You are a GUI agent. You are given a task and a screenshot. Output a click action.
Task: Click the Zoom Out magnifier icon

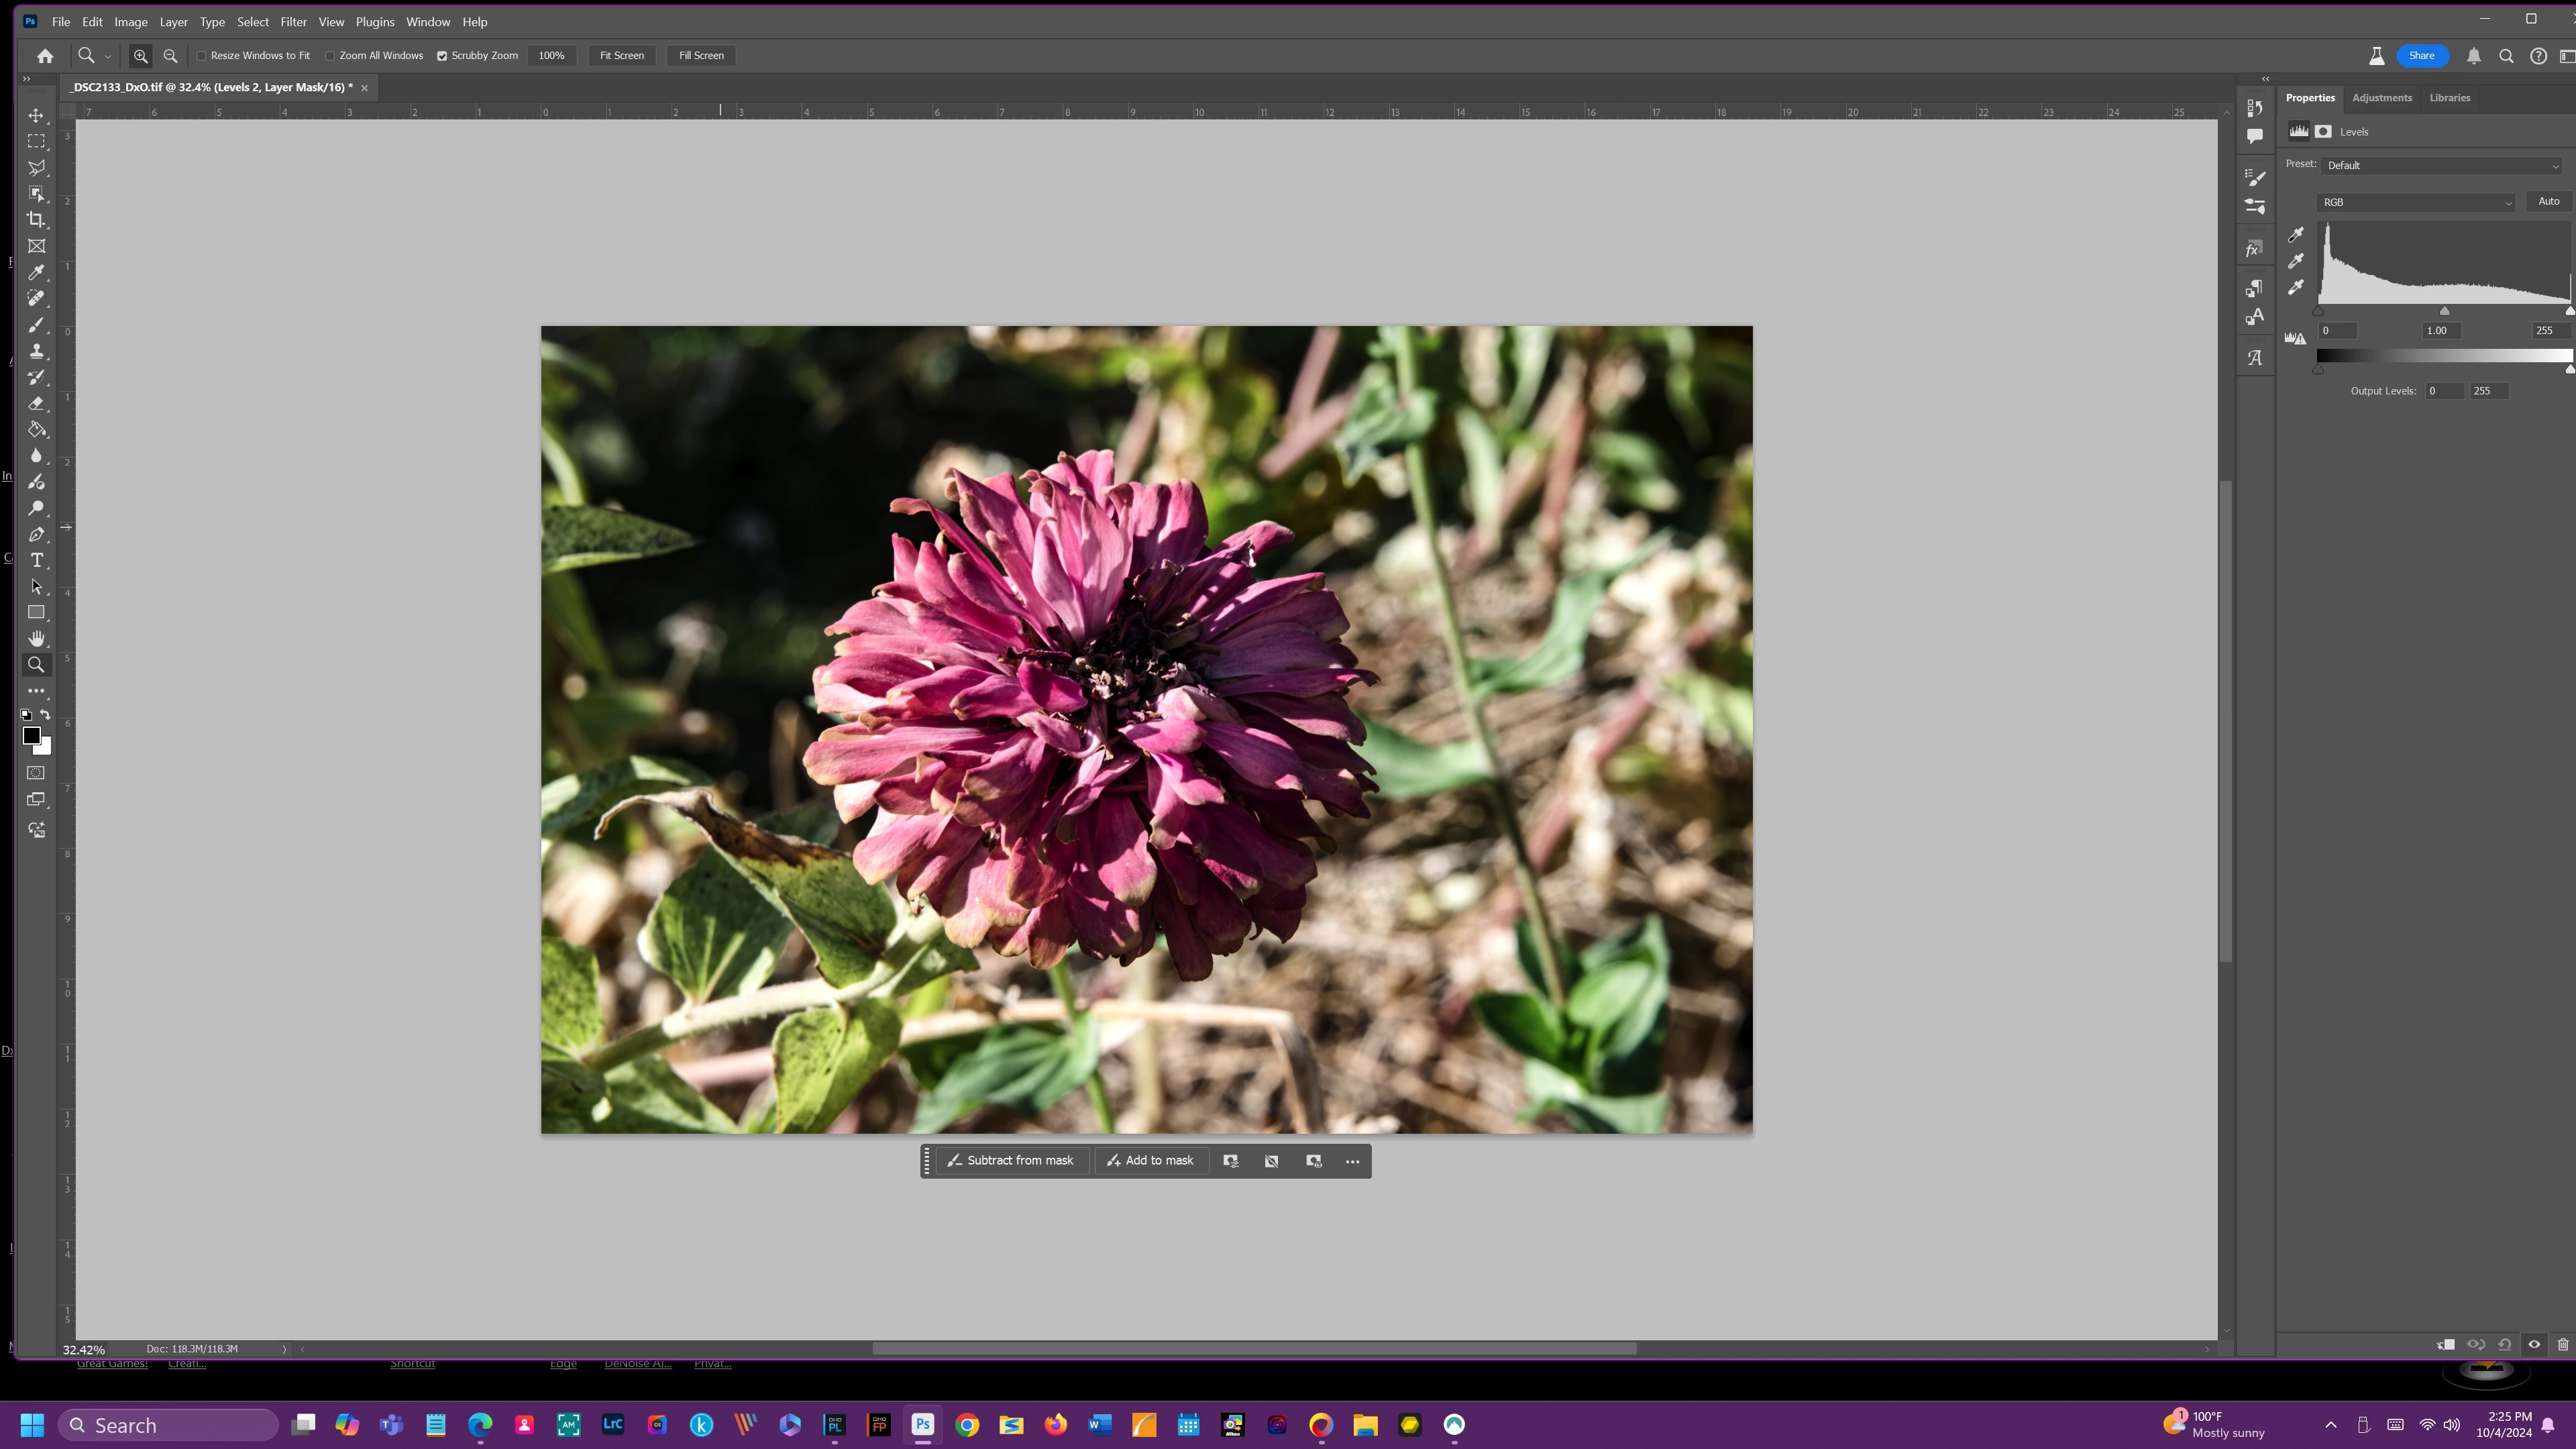point(170,56)
